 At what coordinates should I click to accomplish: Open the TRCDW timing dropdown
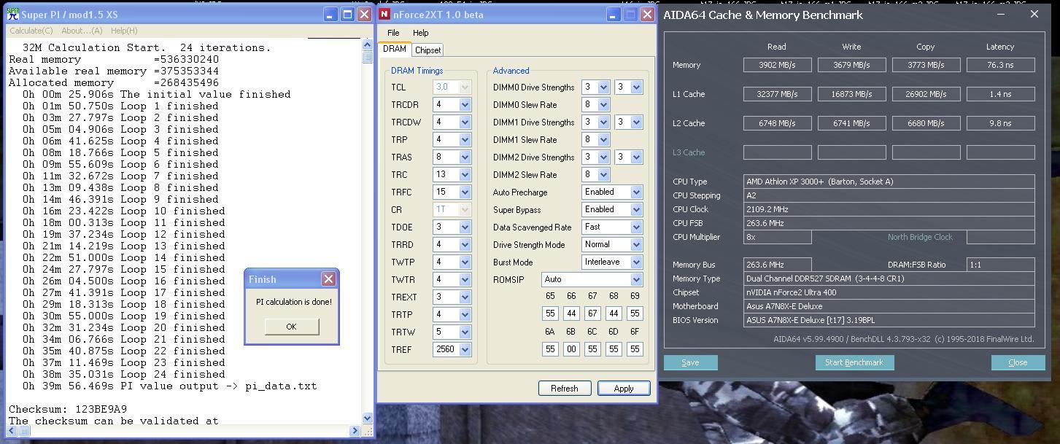pyautogui.click(x=465, y=122)
